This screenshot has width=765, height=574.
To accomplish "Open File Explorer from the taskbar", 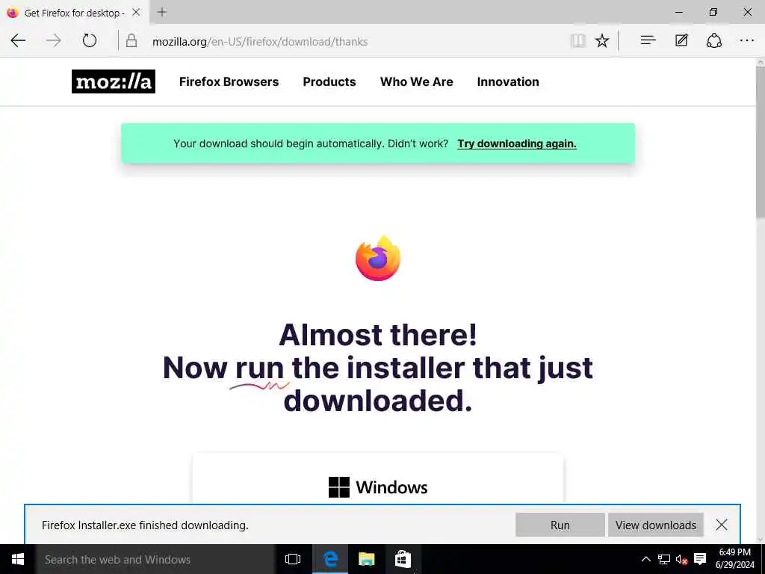I will (366, 559).
